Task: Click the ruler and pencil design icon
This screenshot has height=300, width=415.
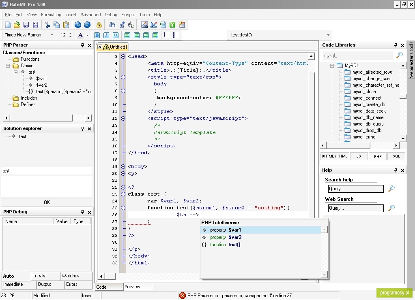Action: [153, 25]
